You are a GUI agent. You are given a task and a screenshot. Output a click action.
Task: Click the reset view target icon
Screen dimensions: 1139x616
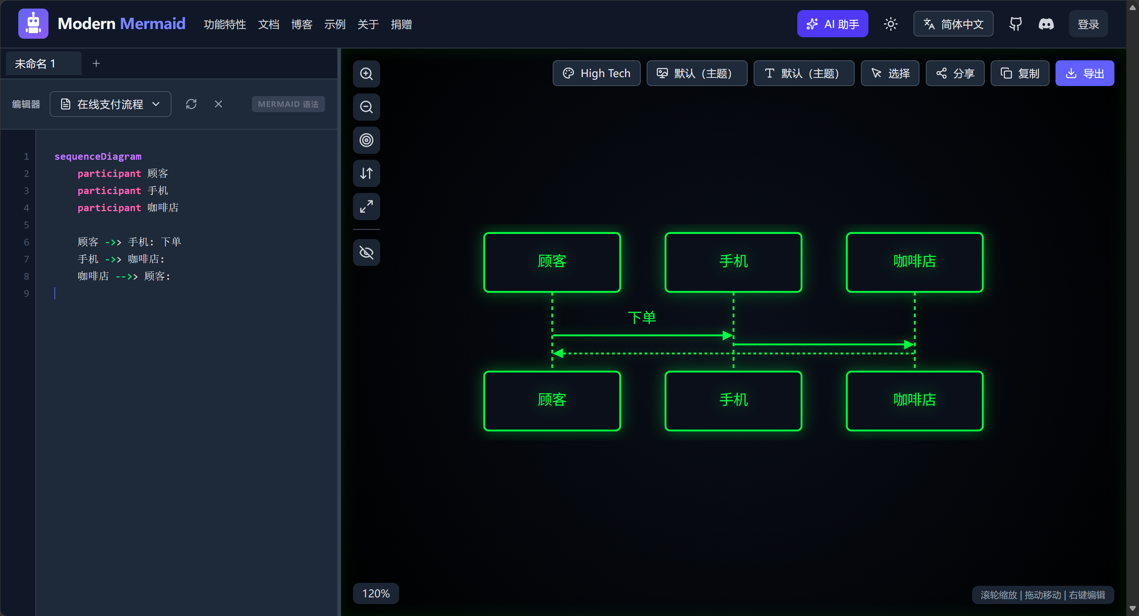click(x=366, y=140)
